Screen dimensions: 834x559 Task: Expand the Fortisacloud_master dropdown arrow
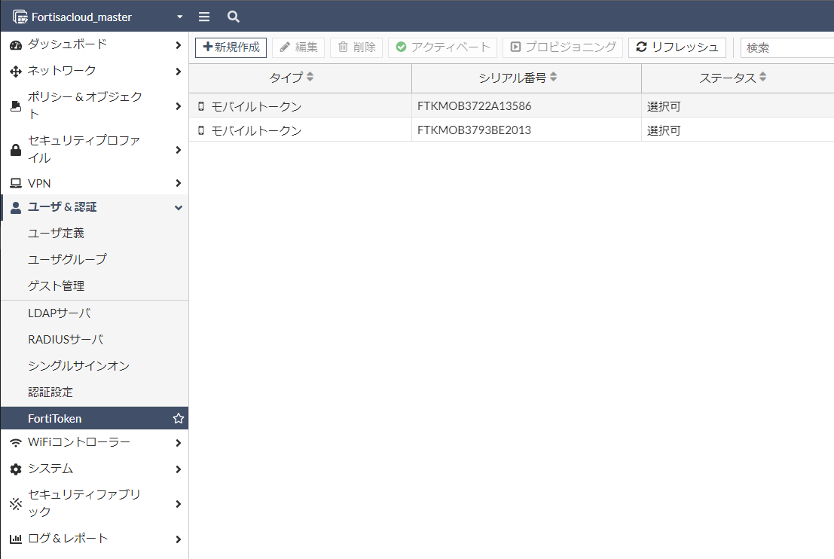click(x=180, y=17)
